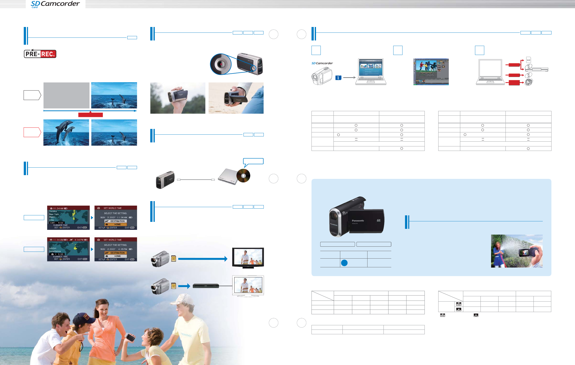Screen dimensions: 575x365
Task: Click the empty speech bubble above the DVD
Action: [x=253, y=161]
